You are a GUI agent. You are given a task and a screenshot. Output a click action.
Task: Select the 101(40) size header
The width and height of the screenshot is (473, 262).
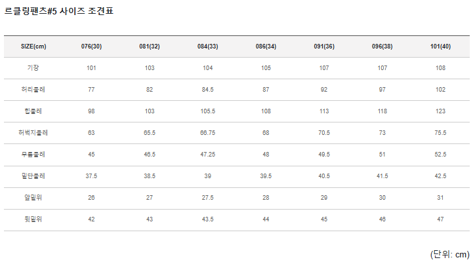click(x=440, y=47)
